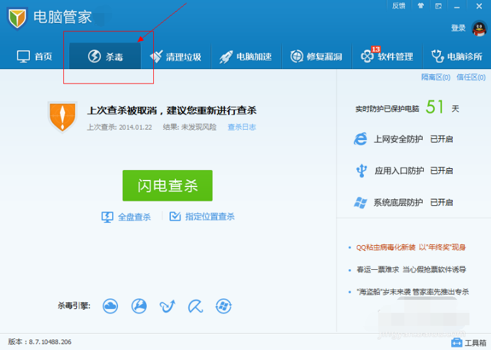Choose 指定位置查杀 custom scan

pyautogui.click(x=202, y=217)
